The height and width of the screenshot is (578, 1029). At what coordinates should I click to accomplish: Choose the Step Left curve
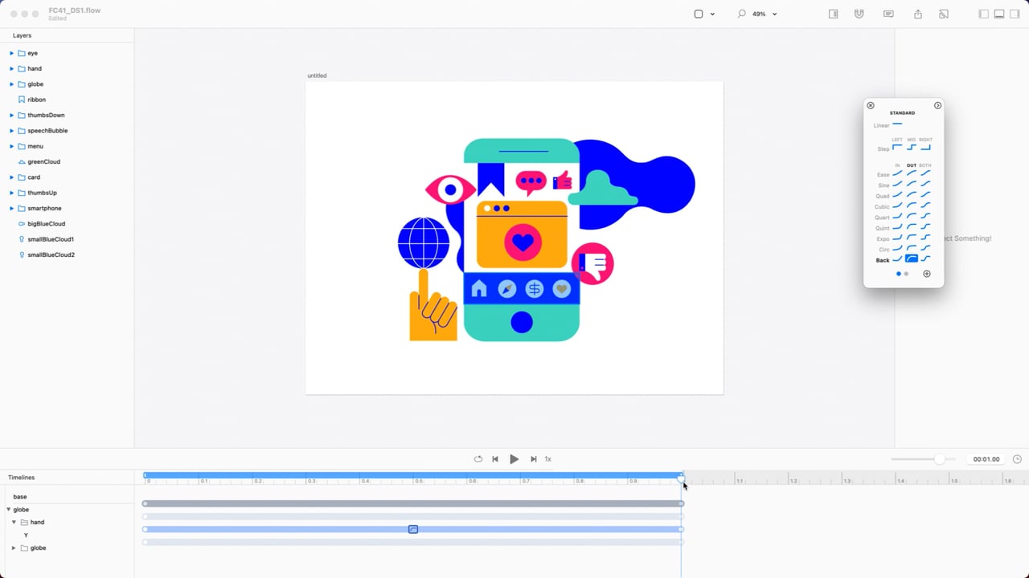coord(897,148)
